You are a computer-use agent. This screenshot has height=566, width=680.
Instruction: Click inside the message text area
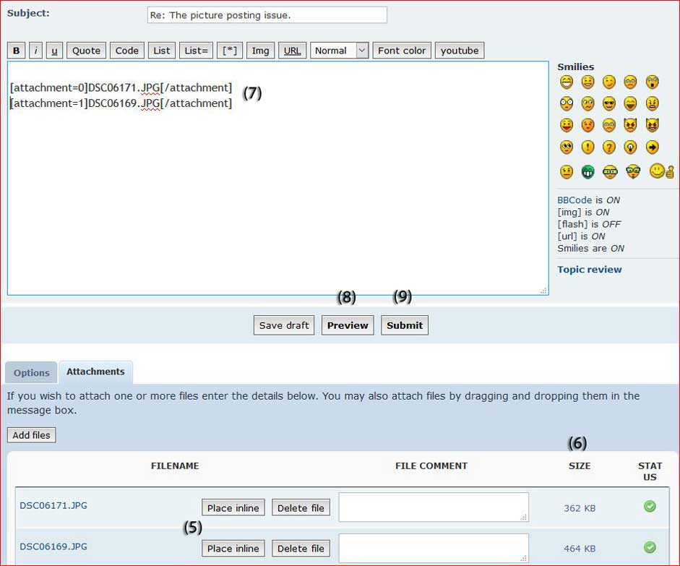[278, 179]
